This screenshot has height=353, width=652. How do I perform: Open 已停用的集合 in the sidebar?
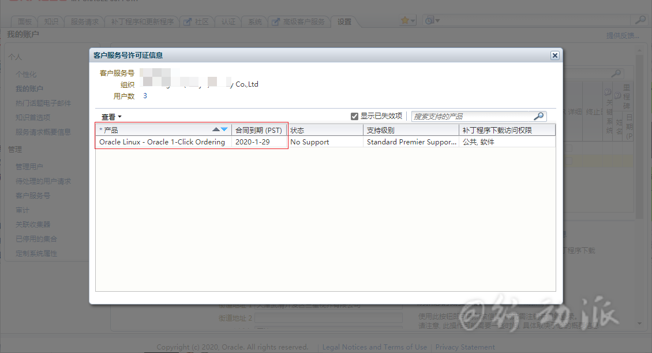36,239
